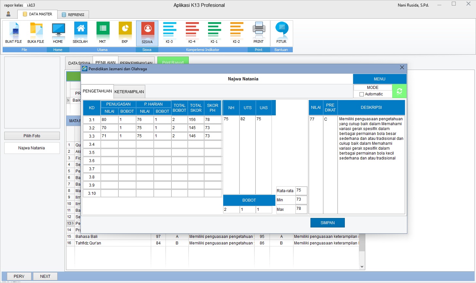Screen dimensions: 476x283
Task: Open the MENU dropdown in the dialog
Action: [x=379, y=79]
